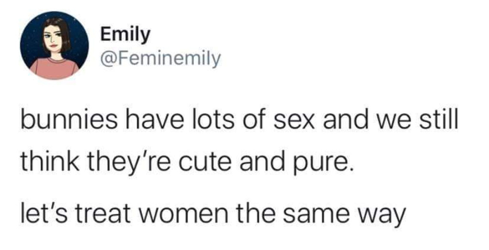
Task: Click the display name Emily
Action: pos(125,35)
